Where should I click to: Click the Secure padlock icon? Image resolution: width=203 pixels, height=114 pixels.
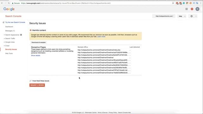pyautogui.click(x=13, y=3)
